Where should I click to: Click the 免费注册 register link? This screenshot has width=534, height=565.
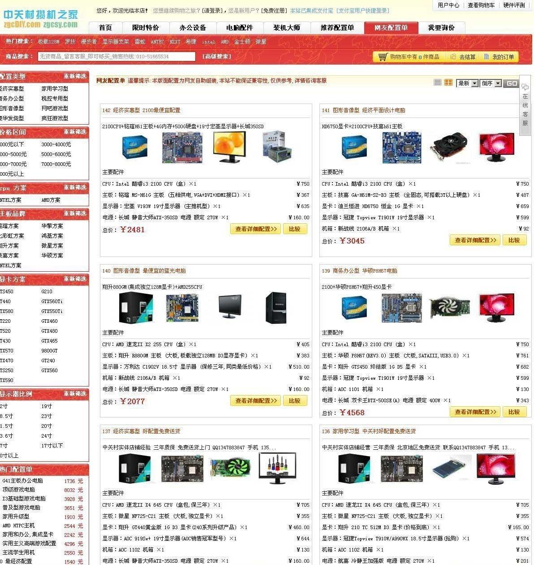coord(274,11)
